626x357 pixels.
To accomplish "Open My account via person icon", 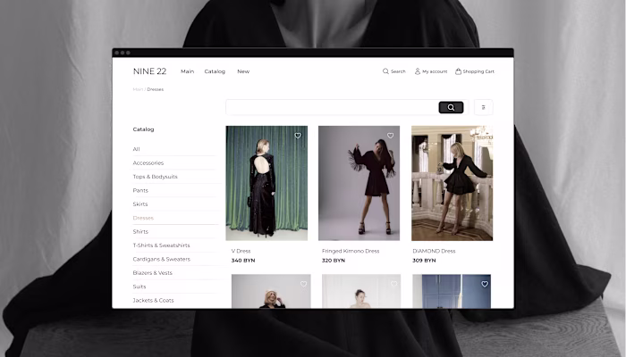I will pos(418,71).
